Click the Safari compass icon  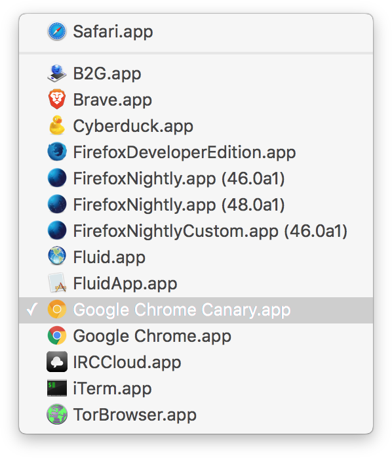(57, 31)
